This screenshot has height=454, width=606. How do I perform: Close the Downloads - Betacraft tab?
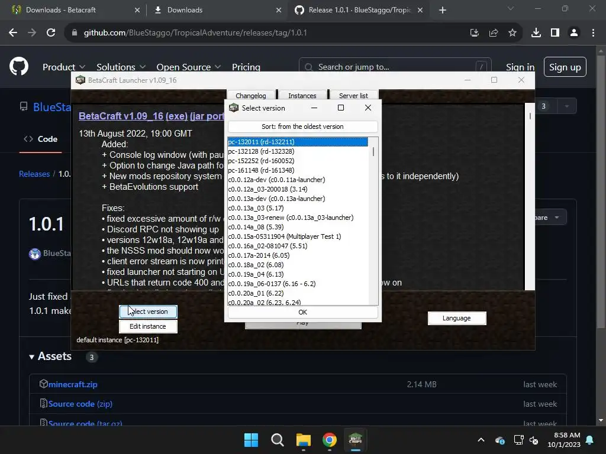tap(137, 10)
